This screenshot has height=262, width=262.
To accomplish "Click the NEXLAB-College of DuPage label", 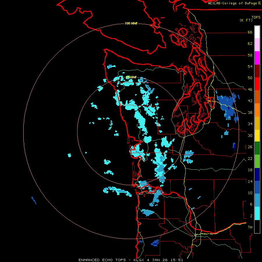I will [233, 3].
